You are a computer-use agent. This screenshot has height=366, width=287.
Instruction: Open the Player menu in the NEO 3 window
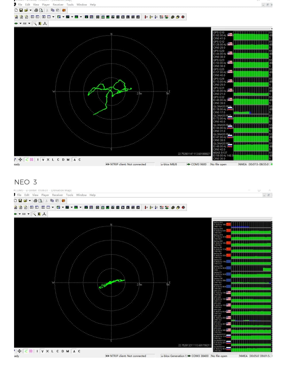45,195
